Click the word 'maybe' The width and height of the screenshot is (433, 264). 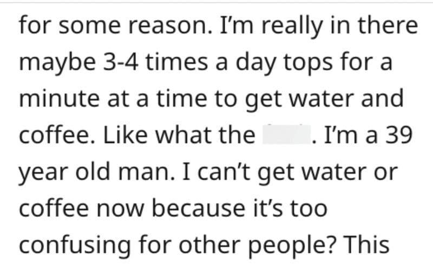click(x=57, y=64)
